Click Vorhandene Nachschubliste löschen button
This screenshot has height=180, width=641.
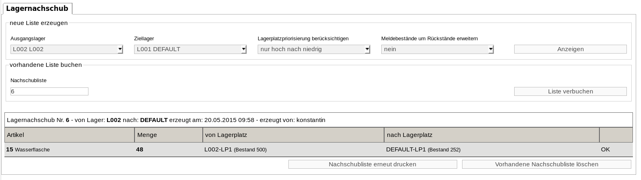546,164
